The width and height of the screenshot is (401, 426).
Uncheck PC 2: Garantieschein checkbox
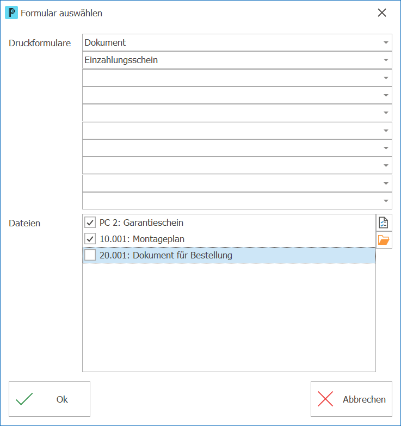pyautogui.click(x=90, y=223)
